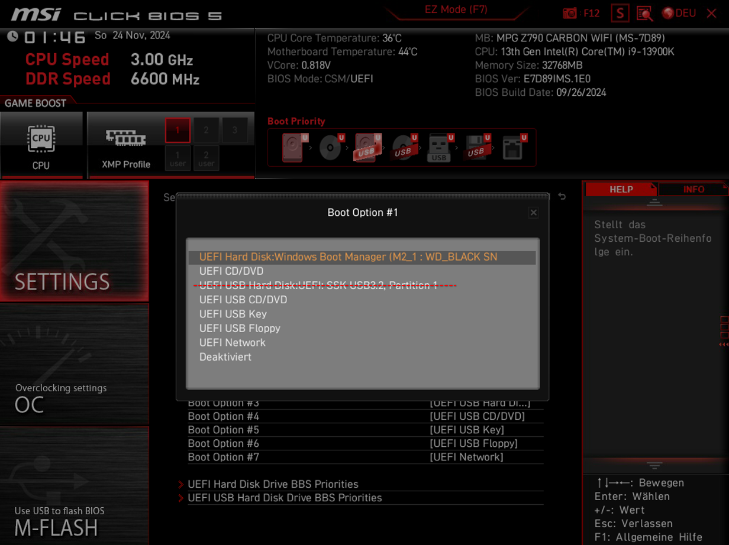Open Boot Option #3 dropdown value

(480, 403)
